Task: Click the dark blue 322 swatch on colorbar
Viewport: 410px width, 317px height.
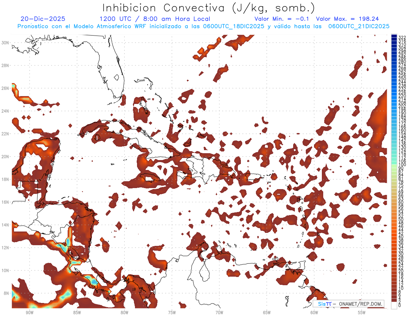Action: point(394,36)
